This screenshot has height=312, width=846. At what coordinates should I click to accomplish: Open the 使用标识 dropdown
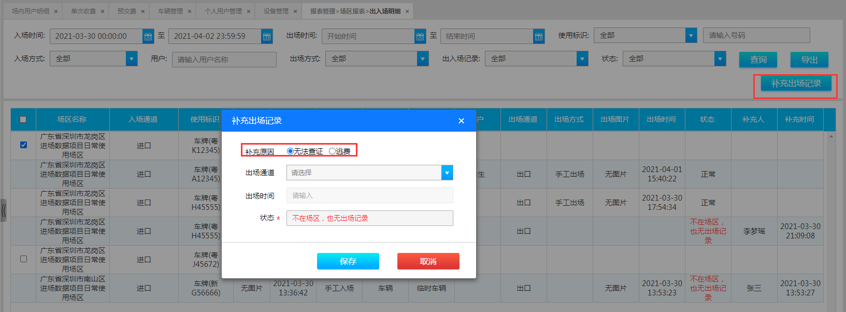tap(691, 35)
